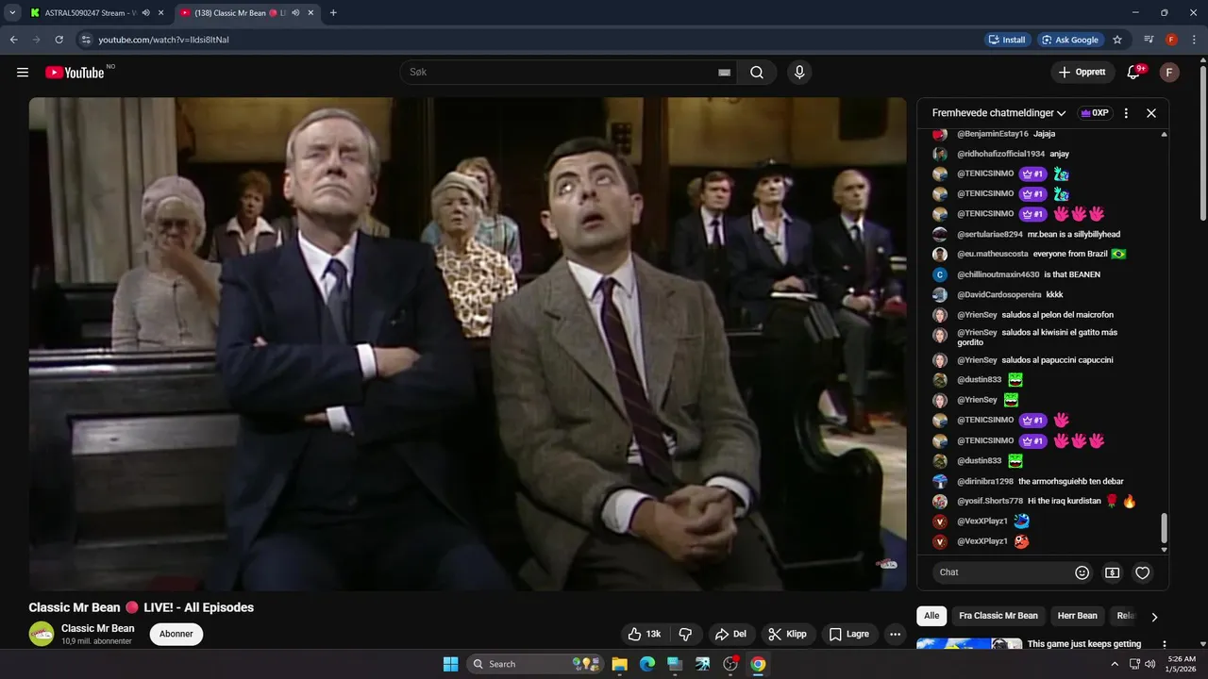Screen dimensions: 1208x679
Task: Go back in the browser
Action: point(13,40)
